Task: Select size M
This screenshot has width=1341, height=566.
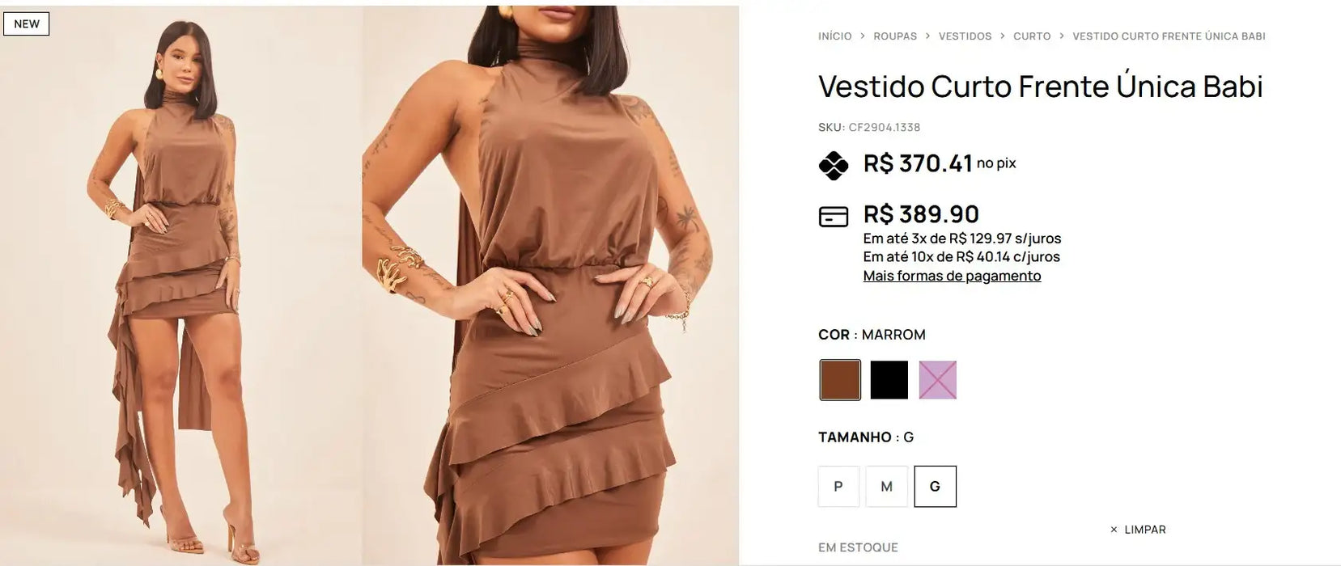Action: tap(887, 487)
